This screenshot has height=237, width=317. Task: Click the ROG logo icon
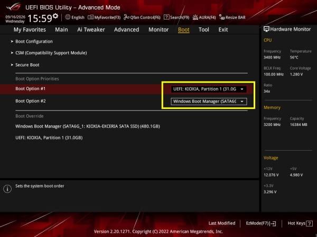(x=14, y=7)
